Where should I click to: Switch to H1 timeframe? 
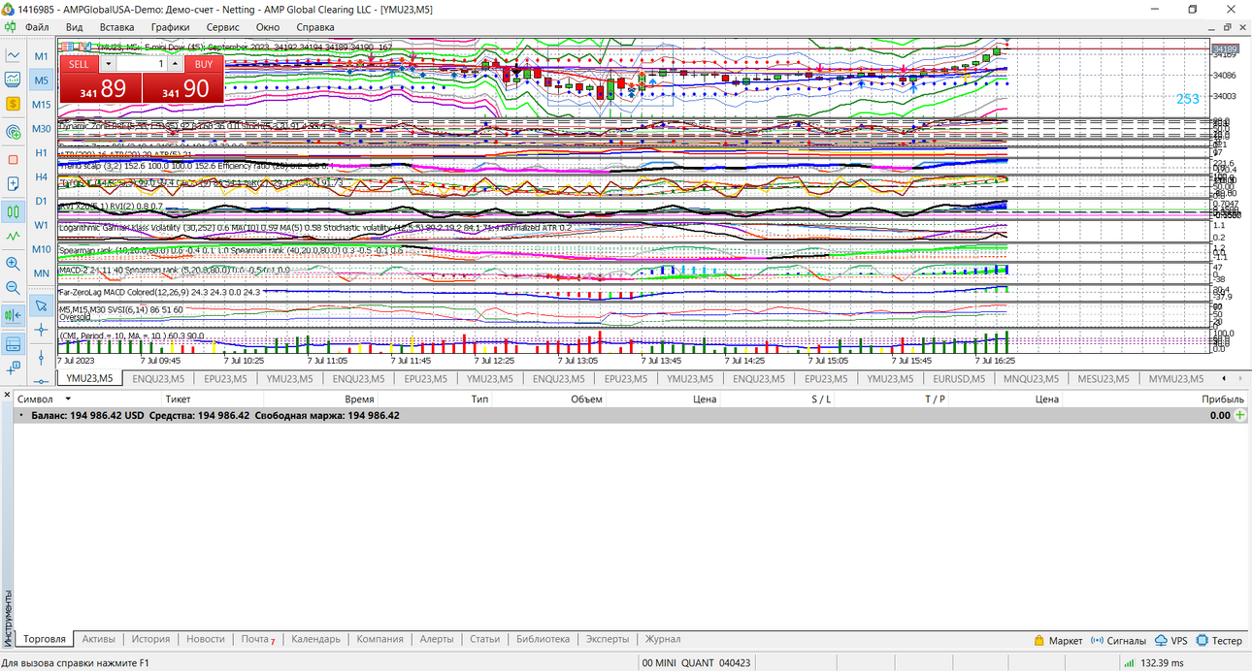coord(41,153)
